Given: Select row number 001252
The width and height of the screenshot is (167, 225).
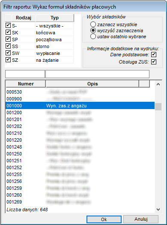Looking at the screenshot, I should coord(80,168).
